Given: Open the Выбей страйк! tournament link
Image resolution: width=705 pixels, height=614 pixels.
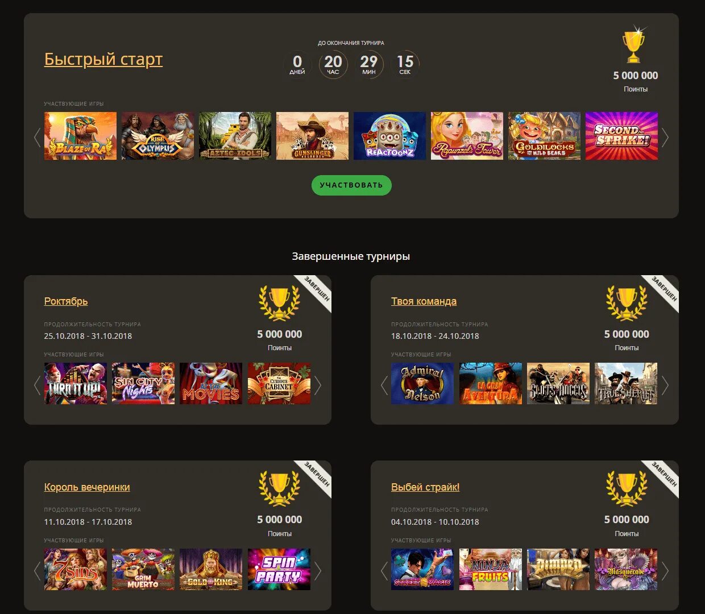Looking at the screenshot, I should (x=425, y=487).
